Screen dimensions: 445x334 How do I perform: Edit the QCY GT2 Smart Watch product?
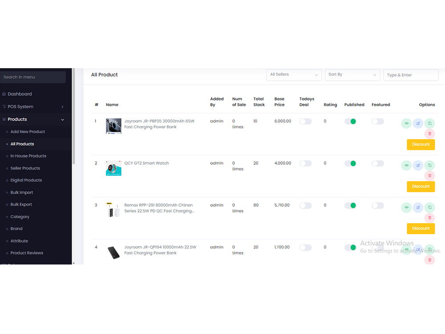tap(418, 165)
